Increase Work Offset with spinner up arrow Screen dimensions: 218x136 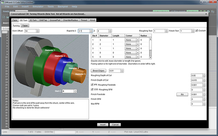(38, 30)
